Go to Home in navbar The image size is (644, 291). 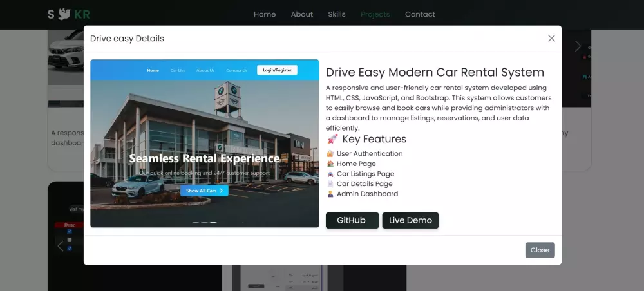(x=265, y=14)
